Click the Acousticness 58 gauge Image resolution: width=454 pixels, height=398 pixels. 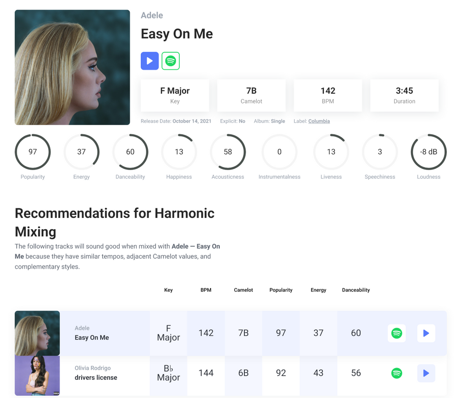pyautogui.click(x=228, y=152)
